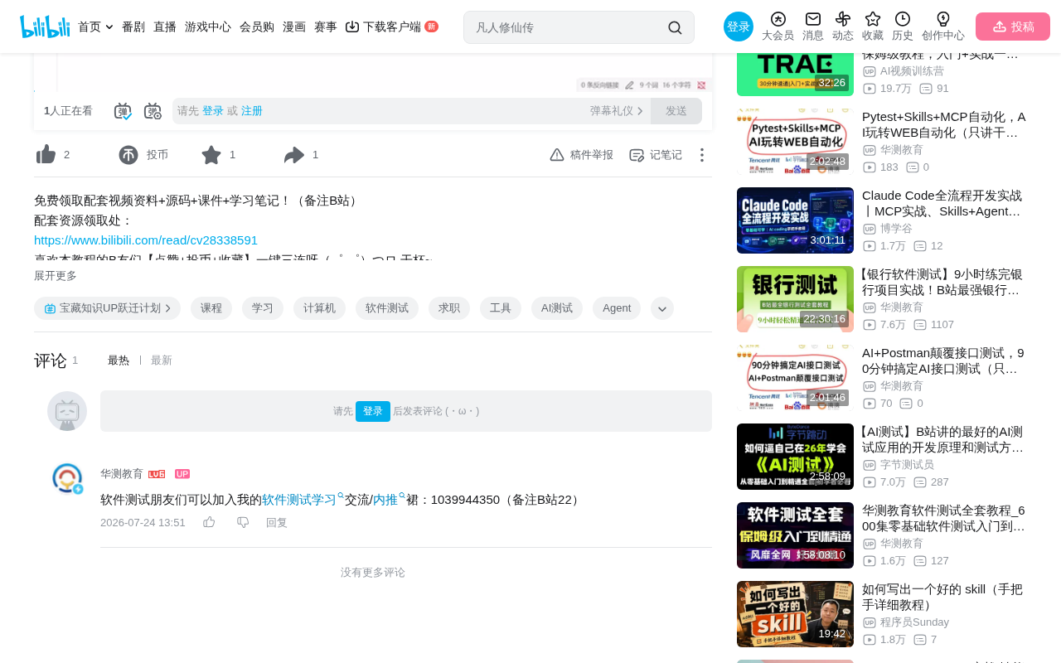Select the 软件测试 tag

(387, 308)
